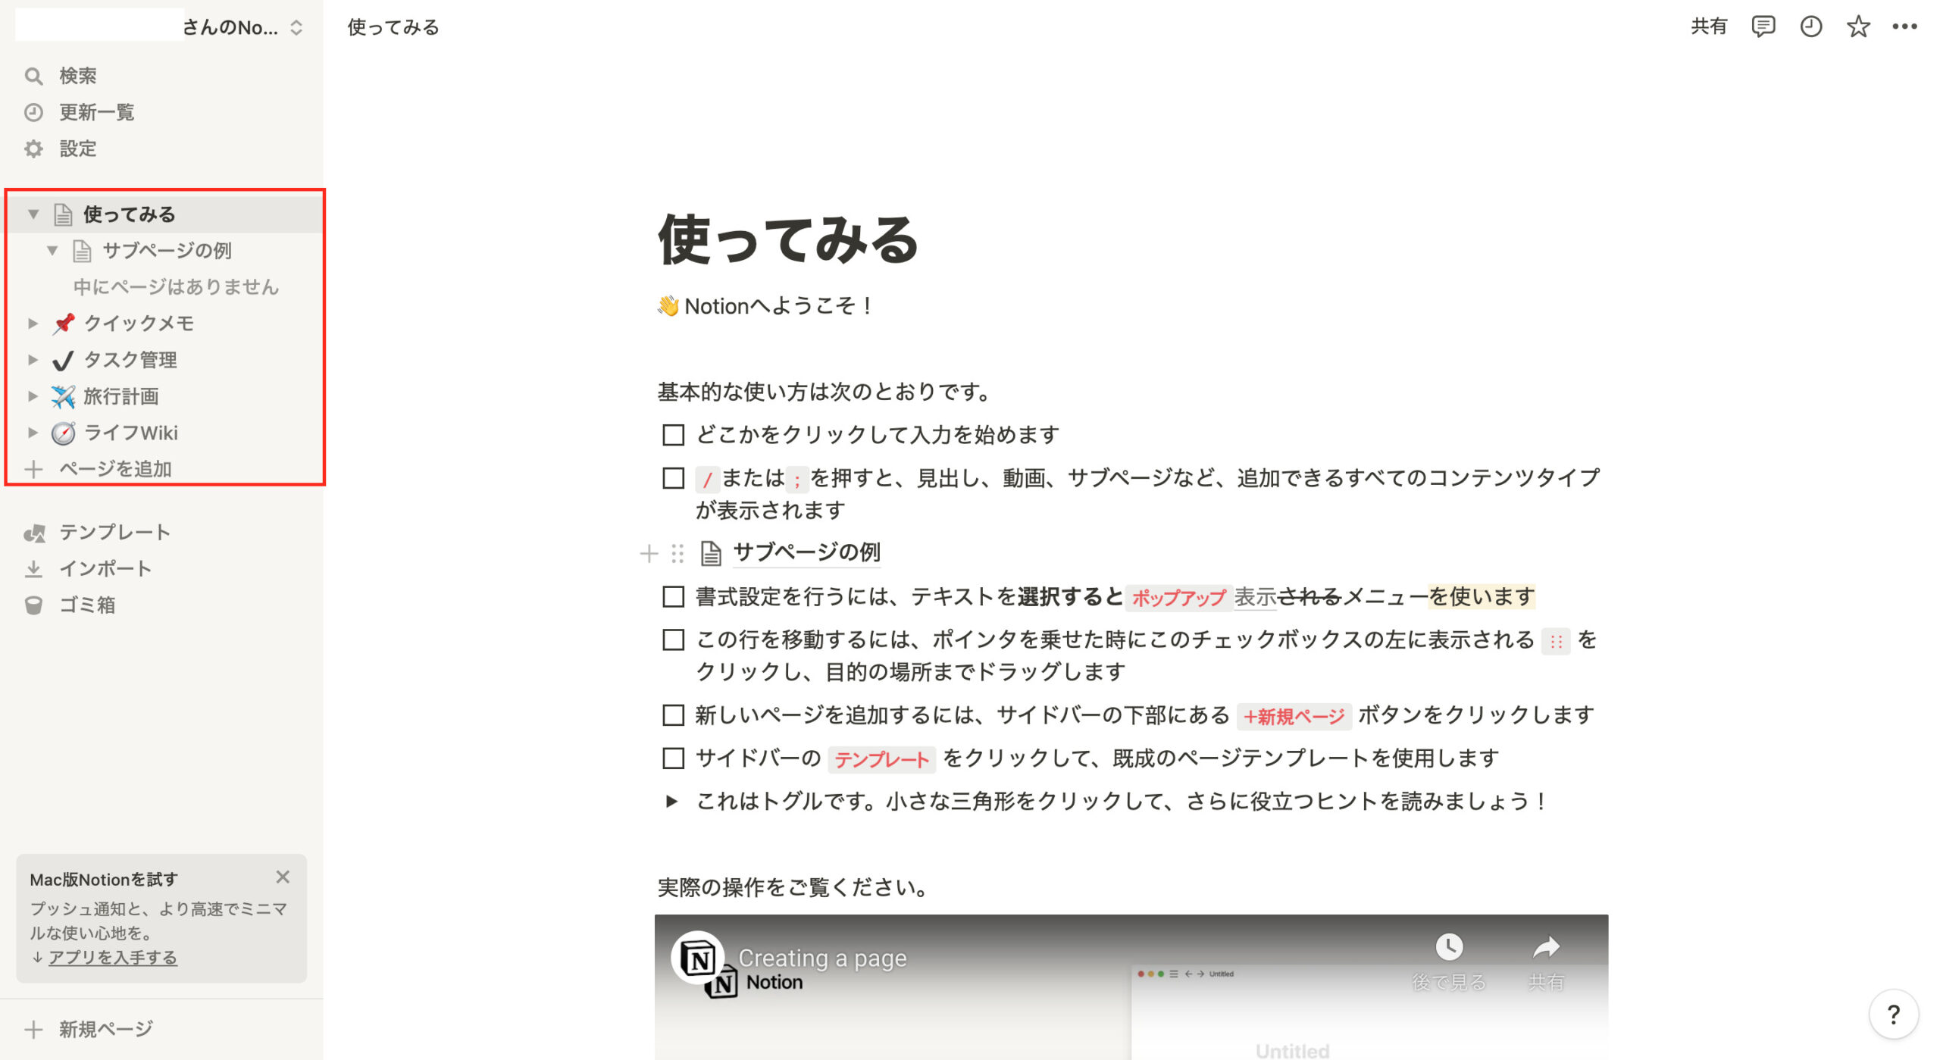
Task: Click the help question mark button
Action: coord(1893,1015)
